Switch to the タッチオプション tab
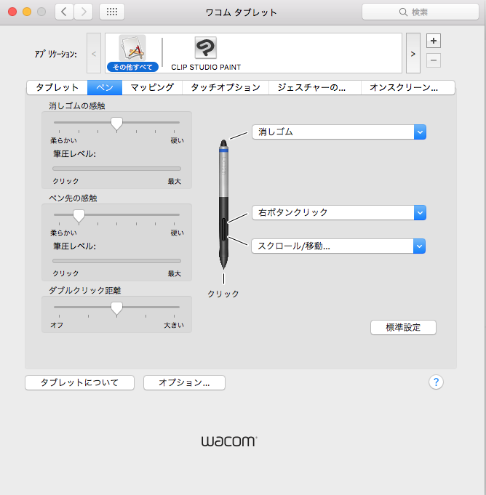 tap(226, 87)
